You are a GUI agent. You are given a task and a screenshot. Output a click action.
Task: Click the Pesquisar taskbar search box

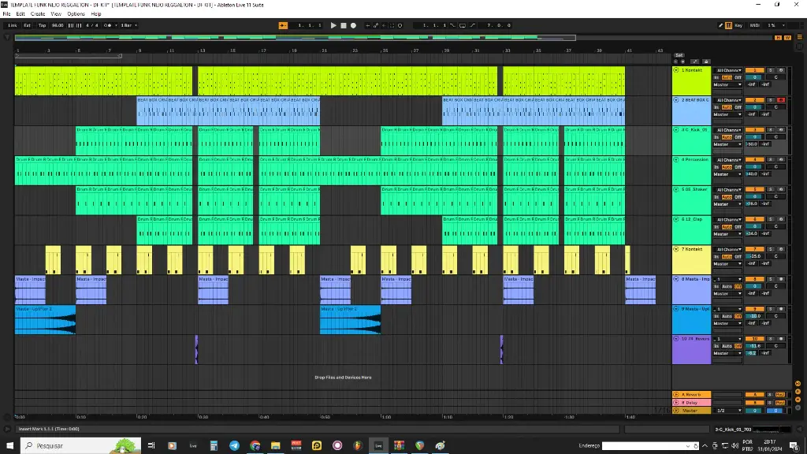pyautogui.click(x=81, y=445)
